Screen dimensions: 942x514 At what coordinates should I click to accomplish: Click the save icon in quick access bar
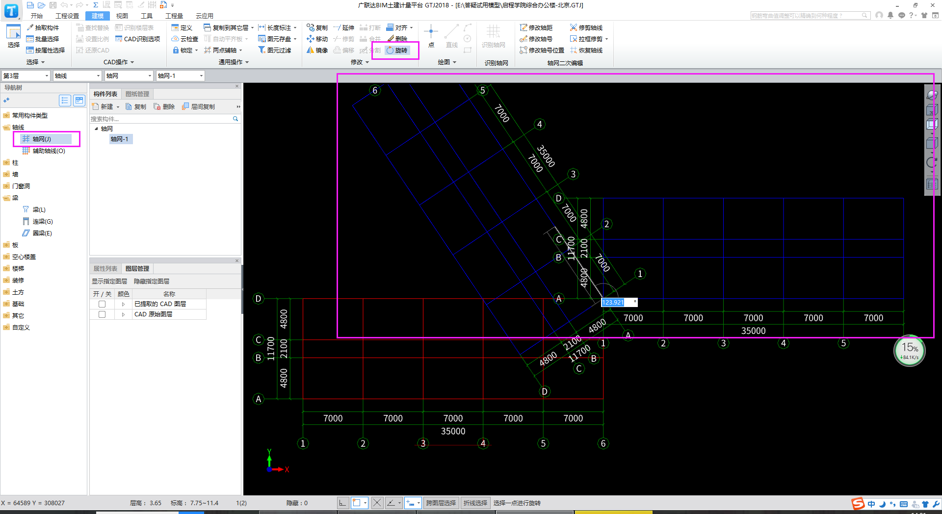click(53, 5)
